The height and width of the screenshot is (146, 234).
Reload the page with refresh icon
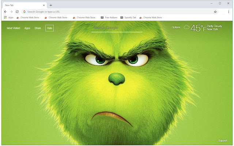coord(17,12)
